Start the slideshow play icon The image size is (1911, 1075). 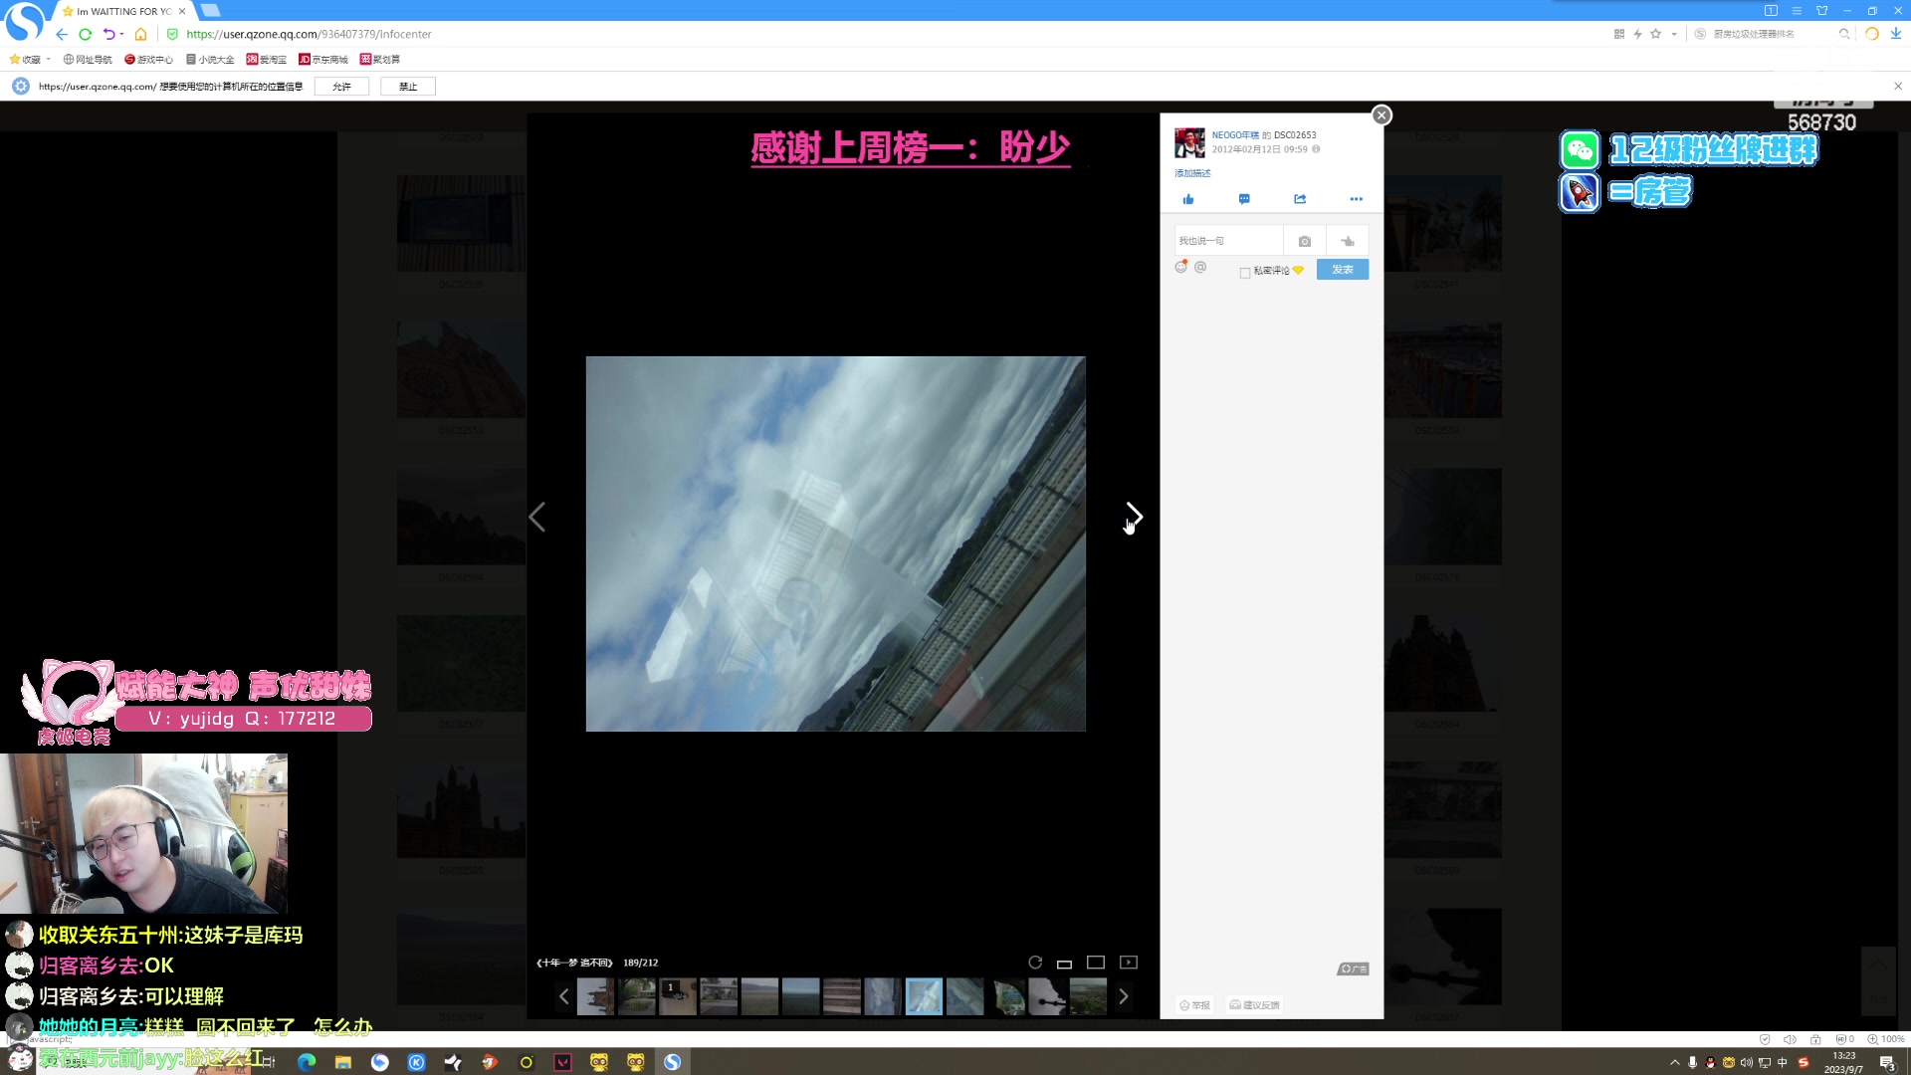(1129, 963)
